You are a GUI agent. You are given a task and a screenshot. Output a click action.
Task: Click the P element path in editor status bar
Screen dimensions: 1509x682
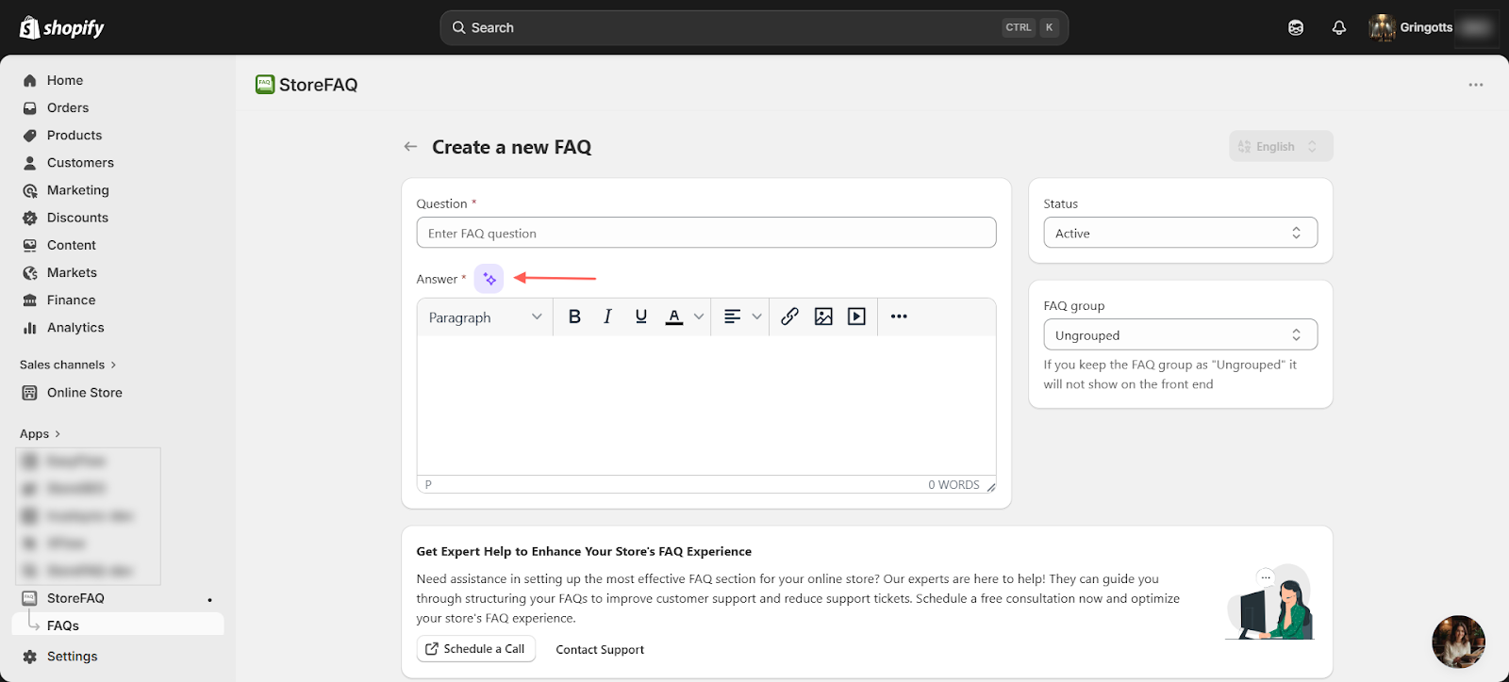[428, 484]
